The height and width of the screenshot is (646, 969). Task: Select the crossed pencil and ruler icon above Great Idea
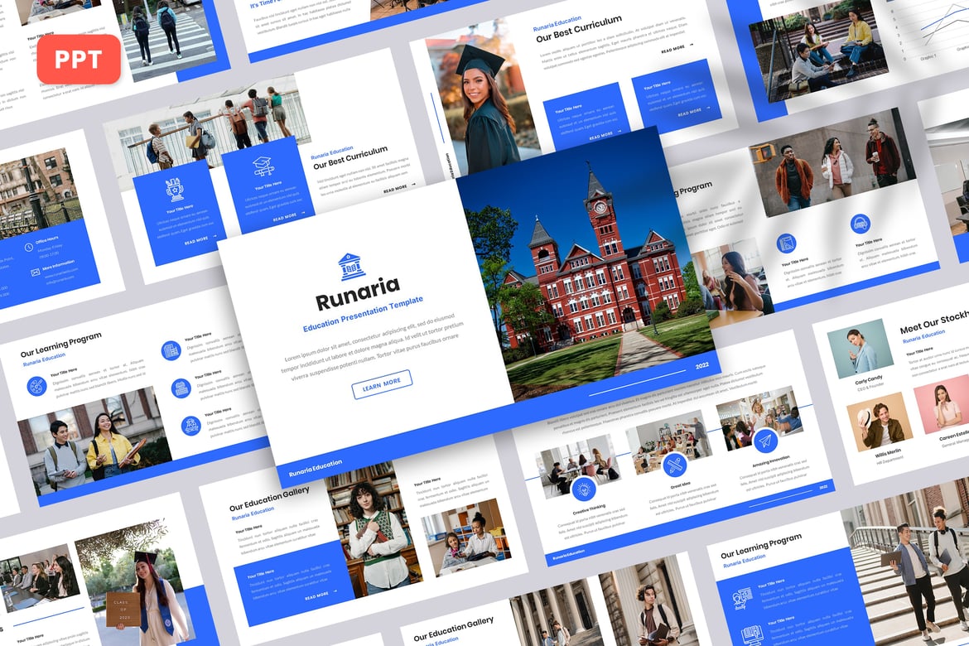click(674, 465)
